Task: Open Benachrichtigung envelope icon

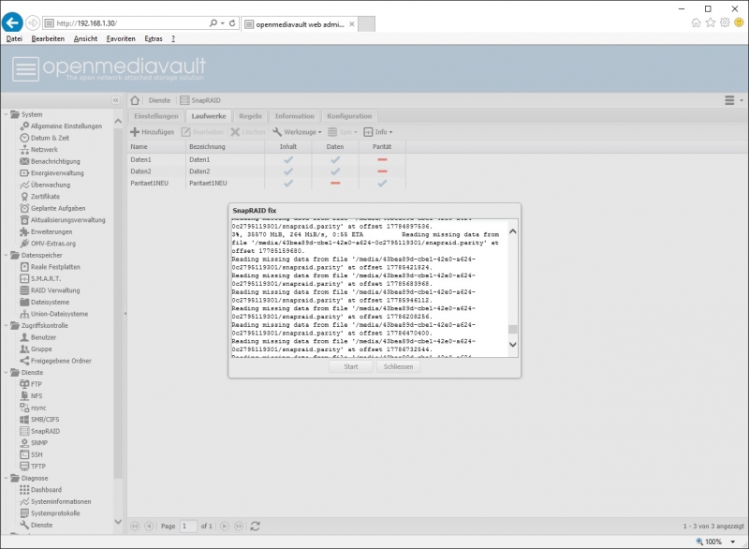Action: click(24, 161)
